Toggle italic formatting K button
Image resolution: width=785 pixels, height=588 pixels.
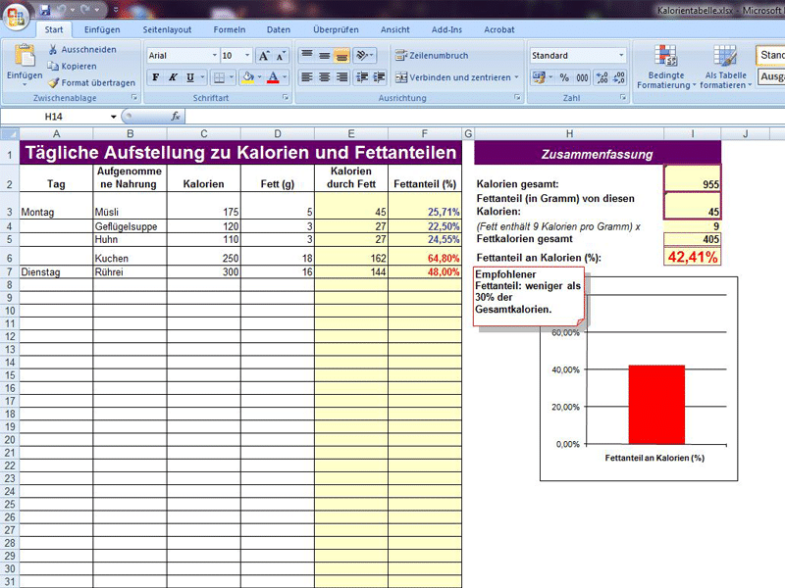pyautogui.click(x=173, y=77)
